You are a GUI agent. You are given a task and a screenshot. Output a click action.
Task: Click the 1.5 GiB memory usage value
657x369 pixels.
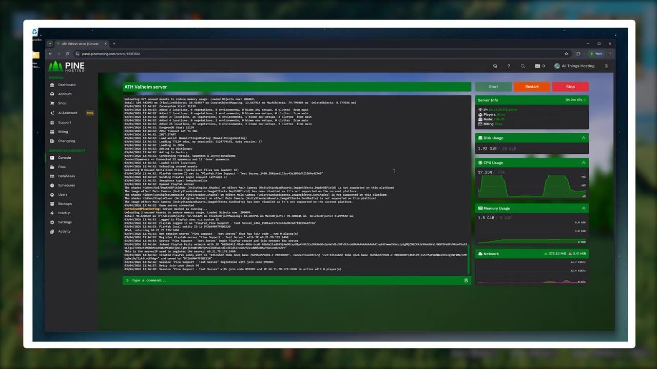pos(486,218)
